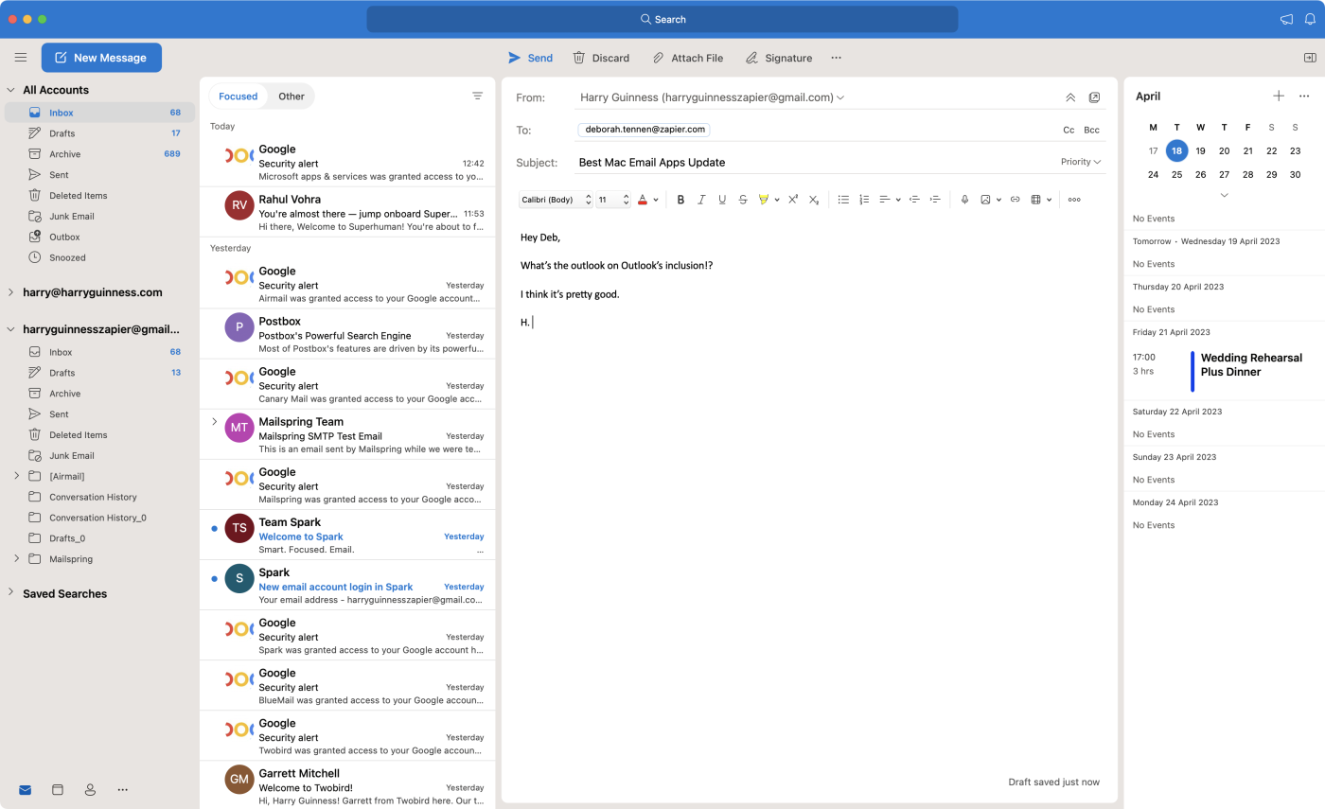Open the Priority dropdown

click(1079, 161)
